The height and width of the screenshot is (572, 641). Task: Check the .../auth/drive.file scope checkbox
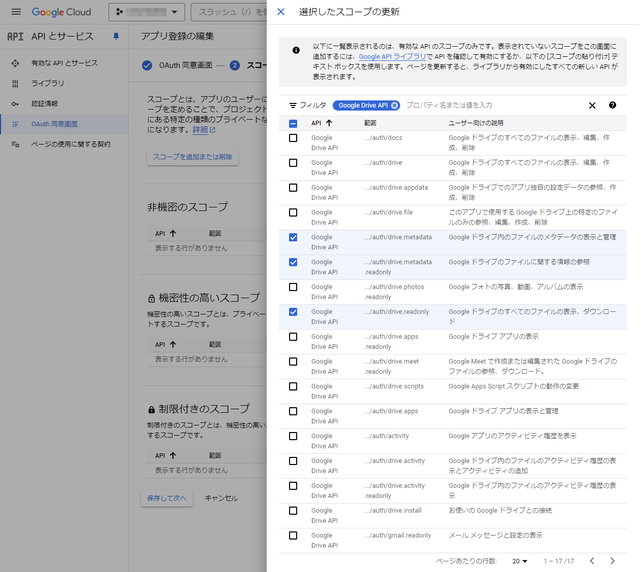pos(293,212)
